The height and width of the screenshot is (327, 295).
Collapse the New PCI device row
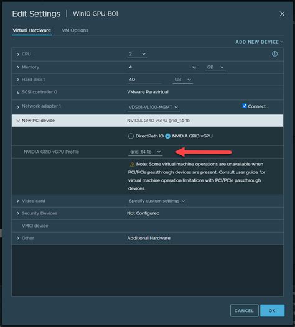tap(18, 121)
